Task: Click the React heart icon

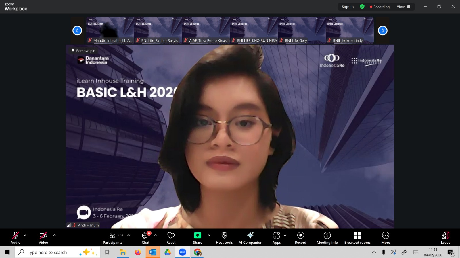Action: [x=171, y=238]
